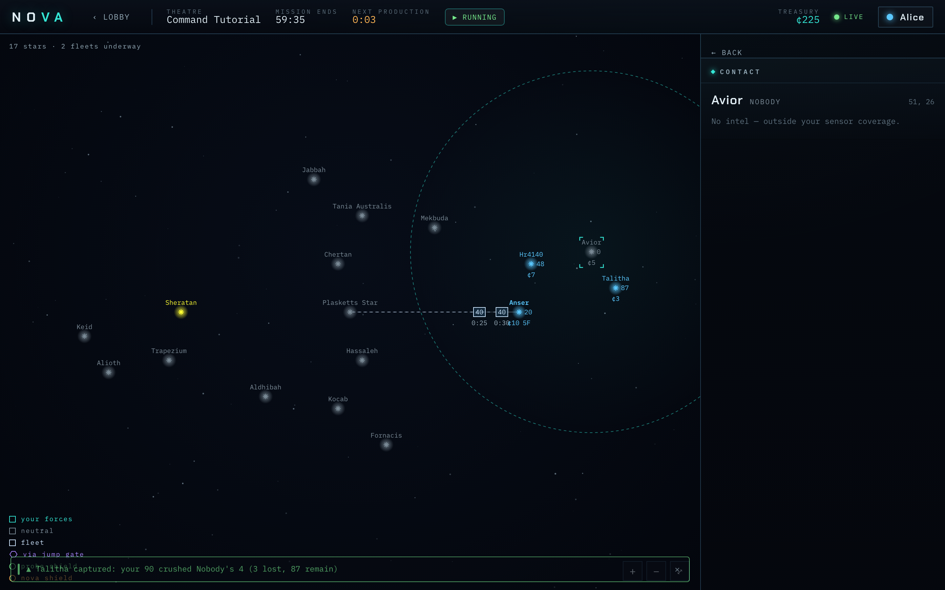This screenshot has width=945, height=590.
Task: Select the Aldhibah star
Action: 265,397
